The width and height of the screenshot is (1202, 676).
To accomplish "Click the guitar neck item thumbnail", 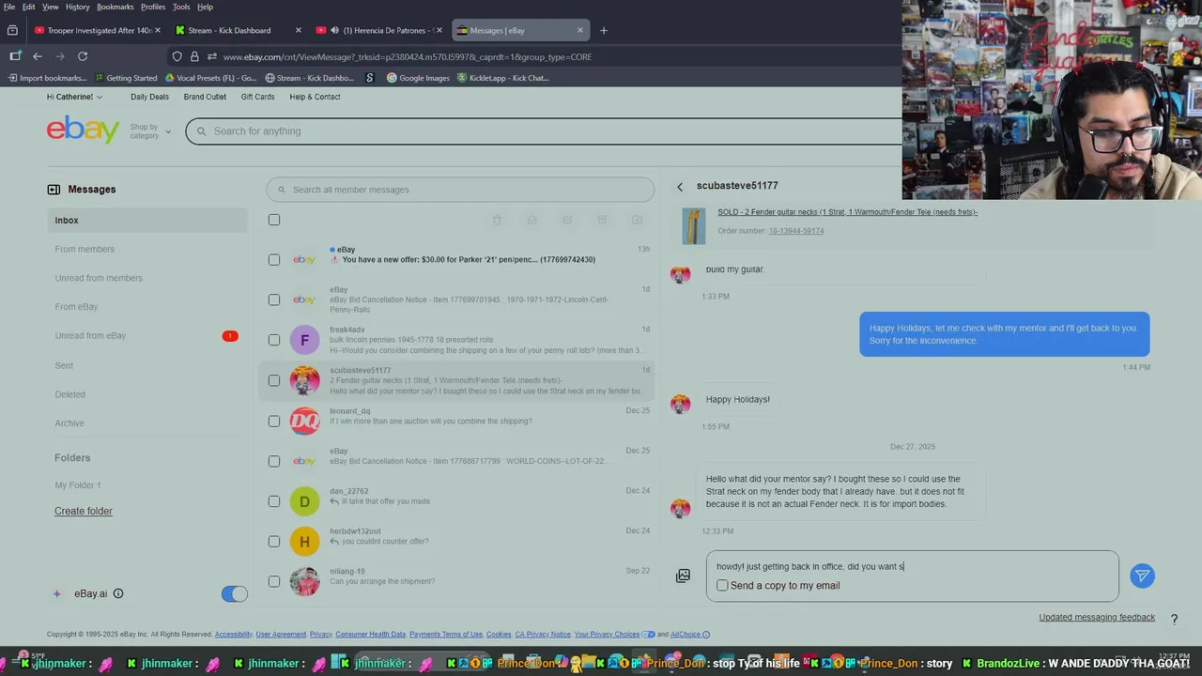I will (694, 226).
